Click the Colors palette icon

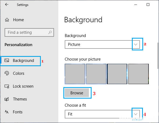coord(7,73)
